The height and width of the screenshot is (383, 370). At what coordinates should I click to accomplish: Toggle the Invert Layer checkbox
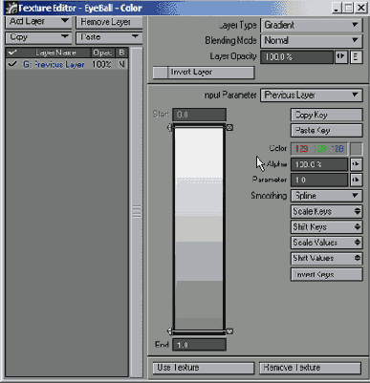click(x=161, y=73)
